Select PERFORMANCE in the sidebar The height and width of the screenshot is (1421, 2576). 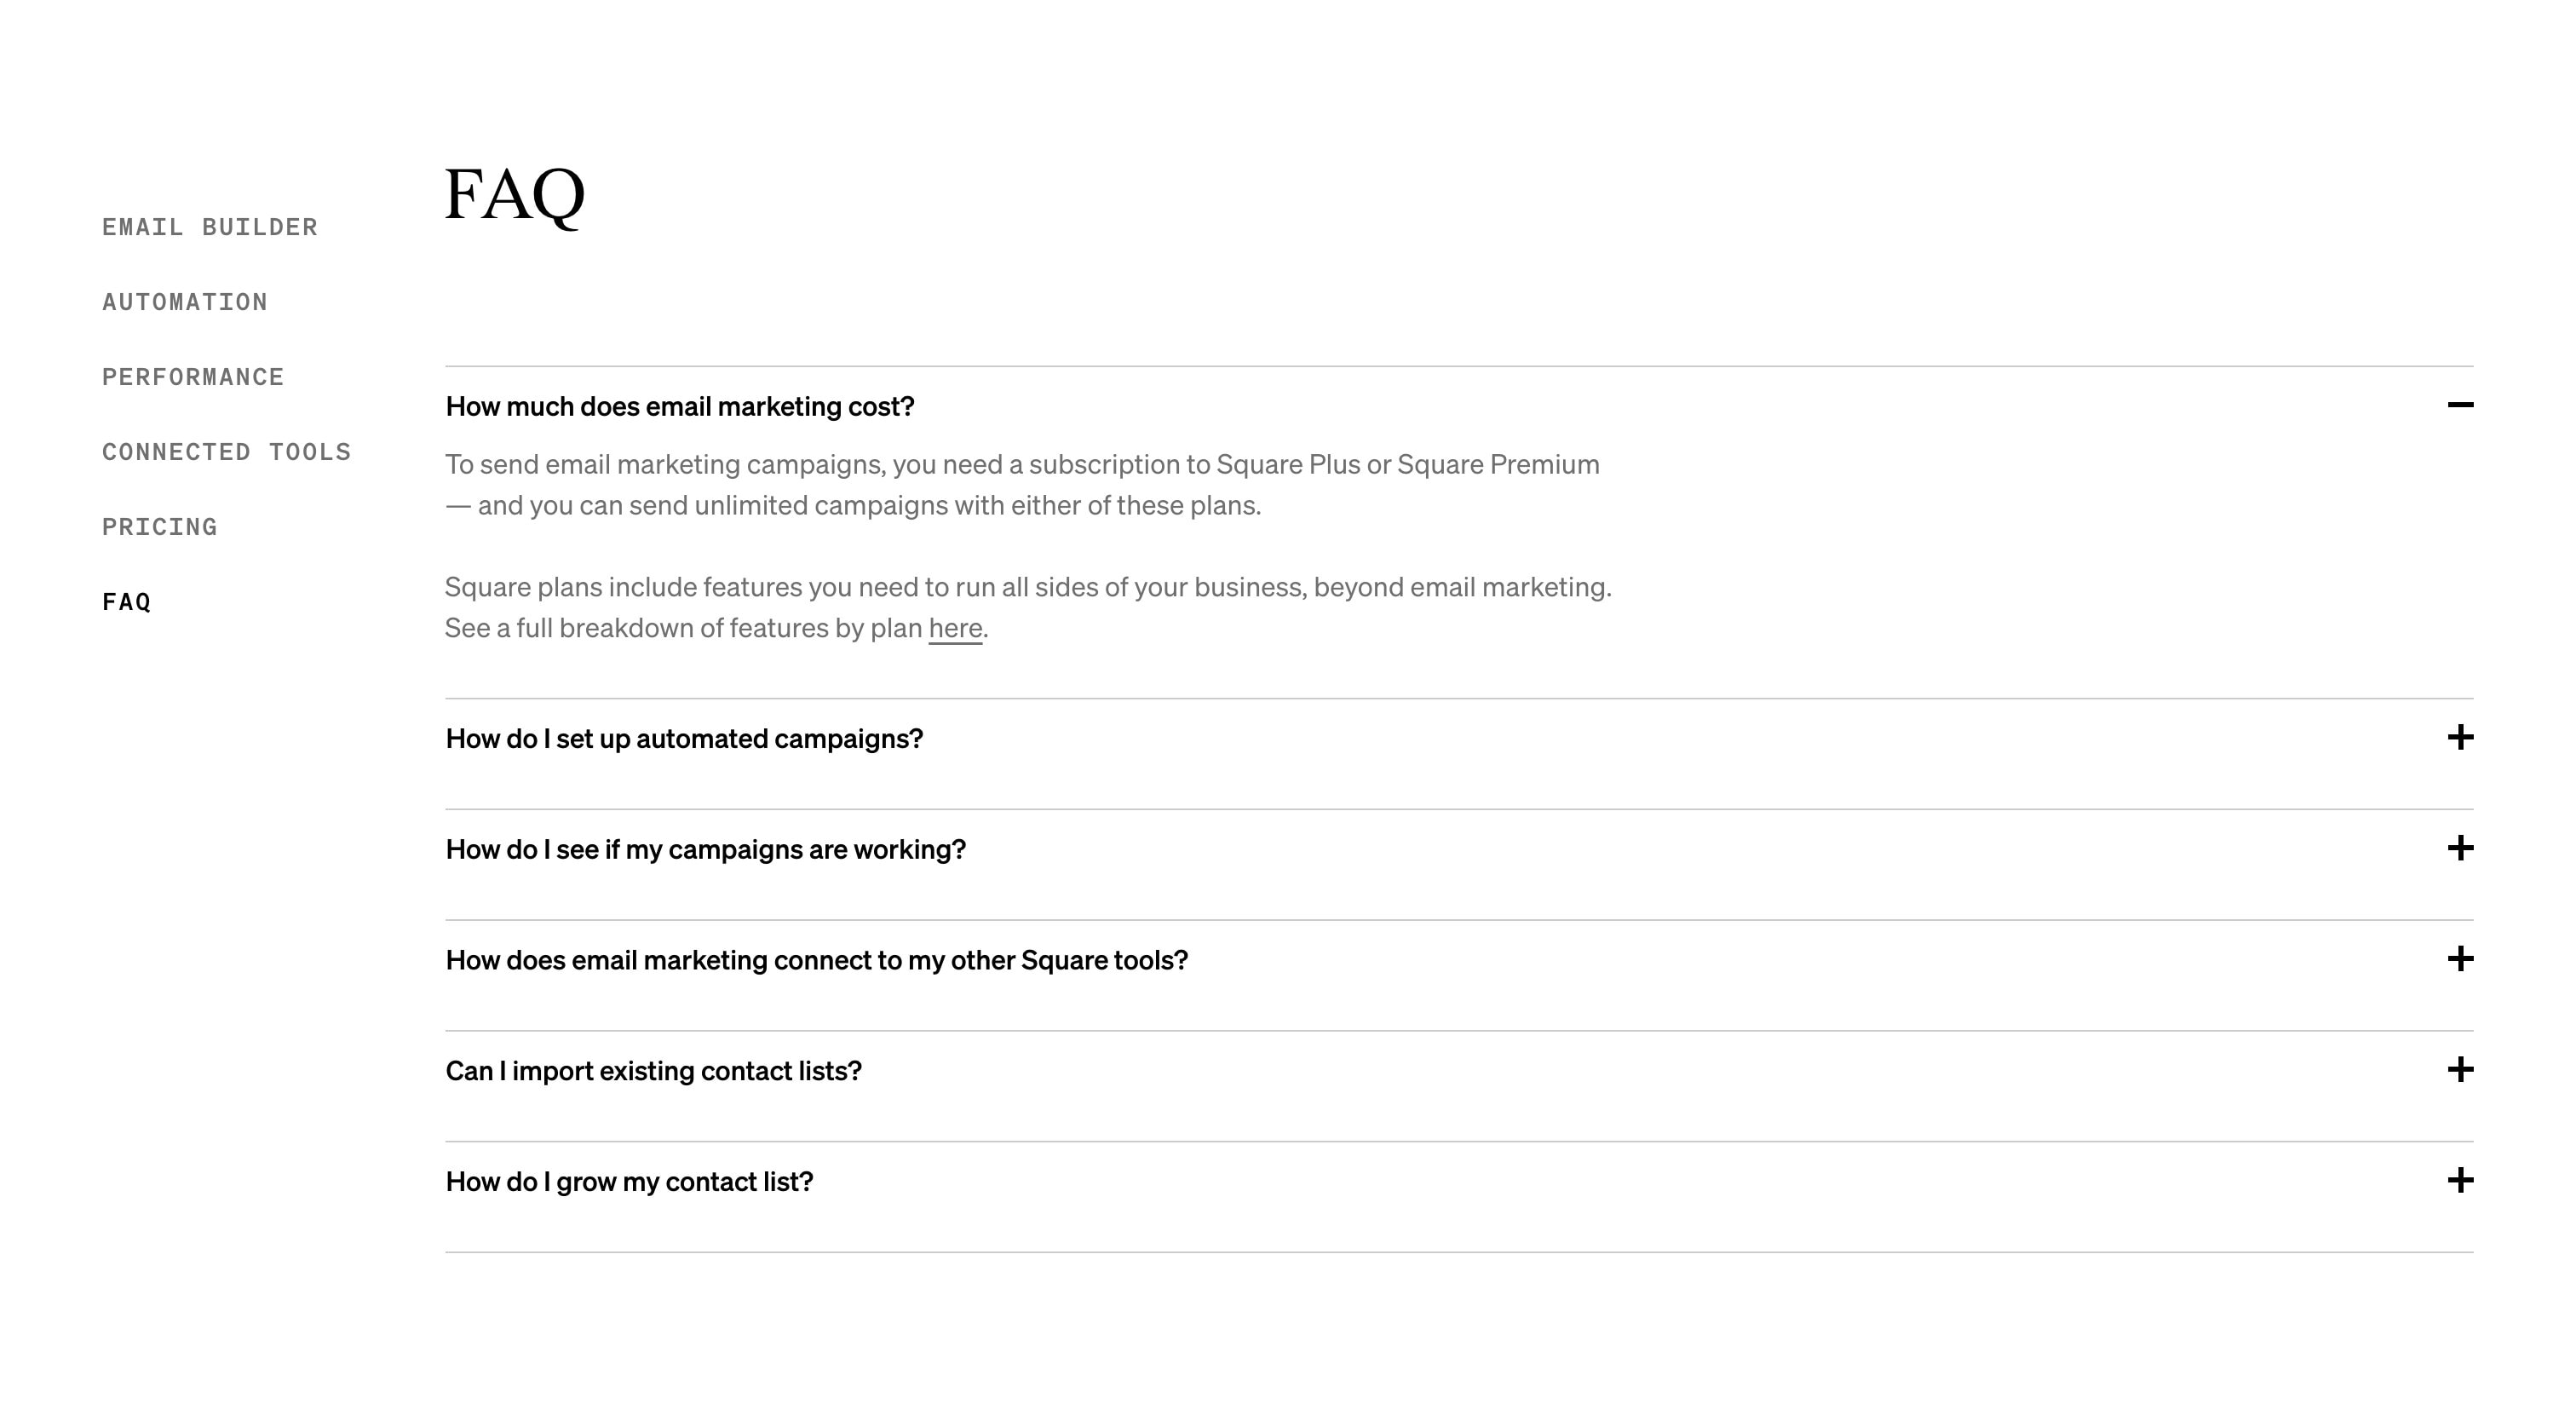[192, 377]
